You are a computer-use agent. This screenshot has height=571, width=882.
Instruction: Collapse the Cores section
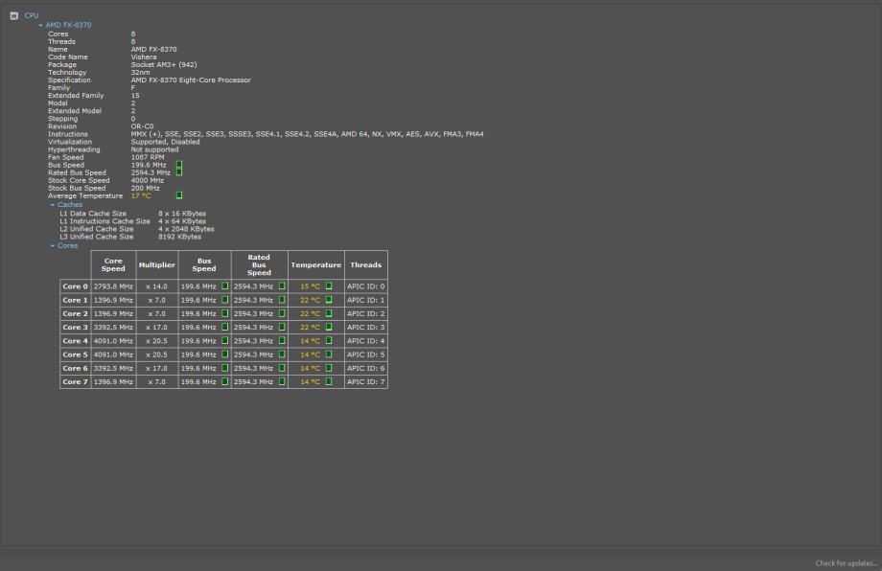(x=53, y=245)
